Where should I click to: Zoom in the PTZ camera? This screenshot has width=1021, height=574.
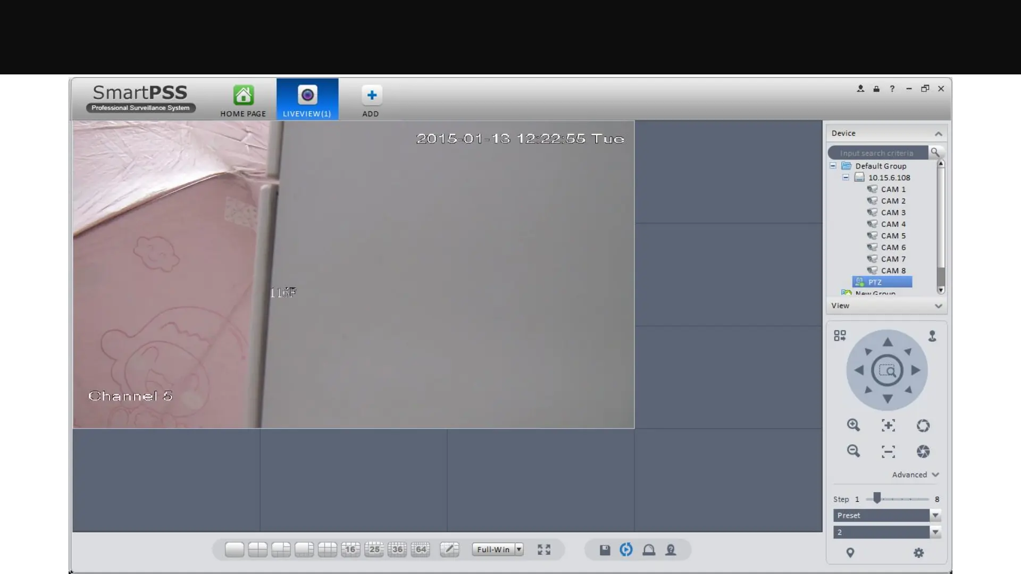(853, 425)
